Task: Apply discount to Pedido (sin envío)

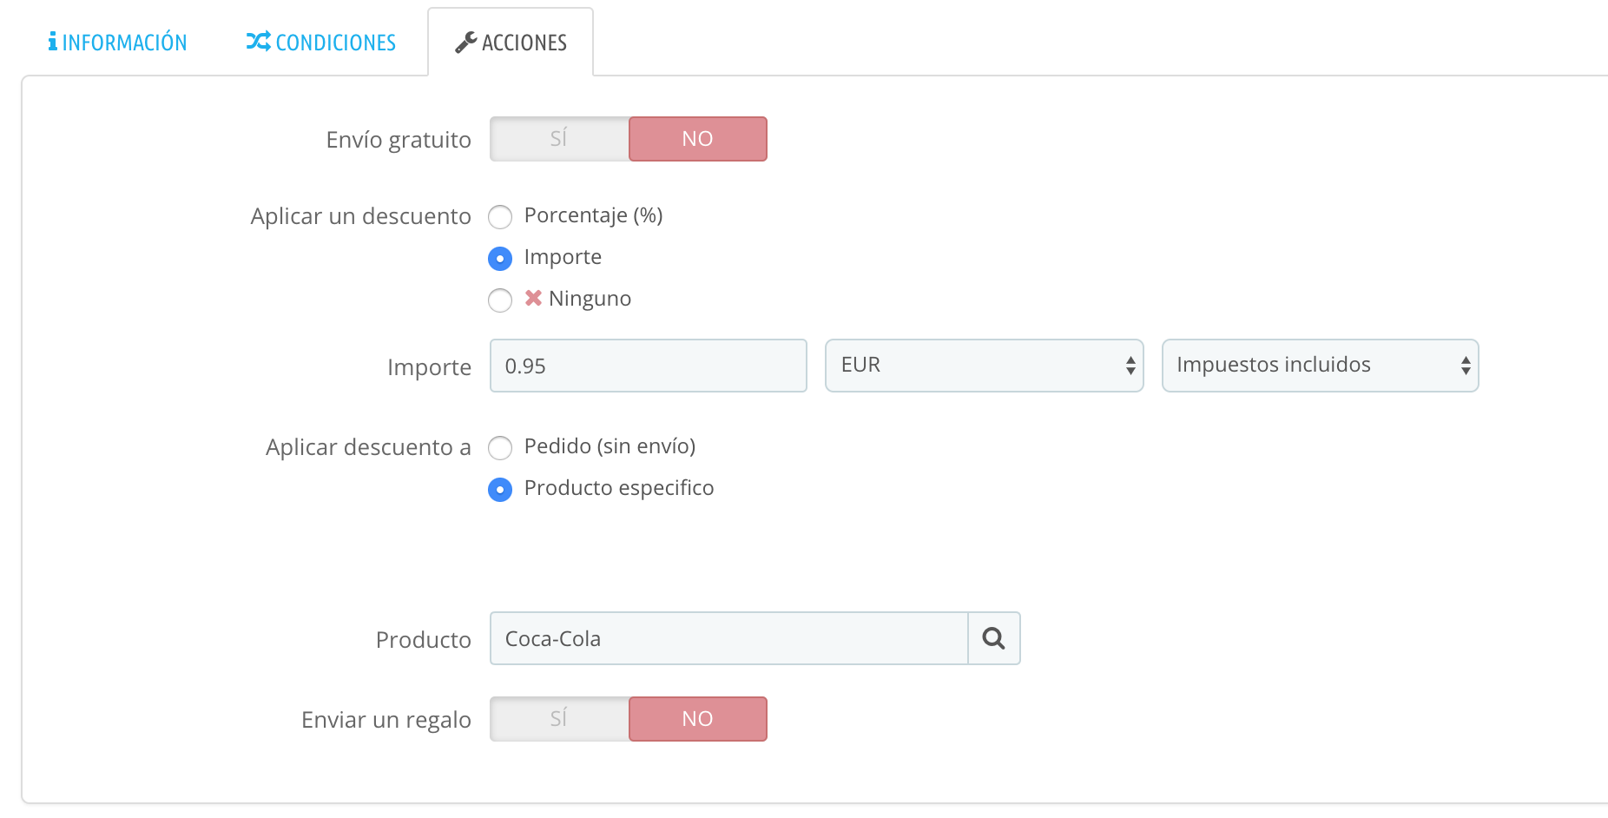Action: coord(500,447)
